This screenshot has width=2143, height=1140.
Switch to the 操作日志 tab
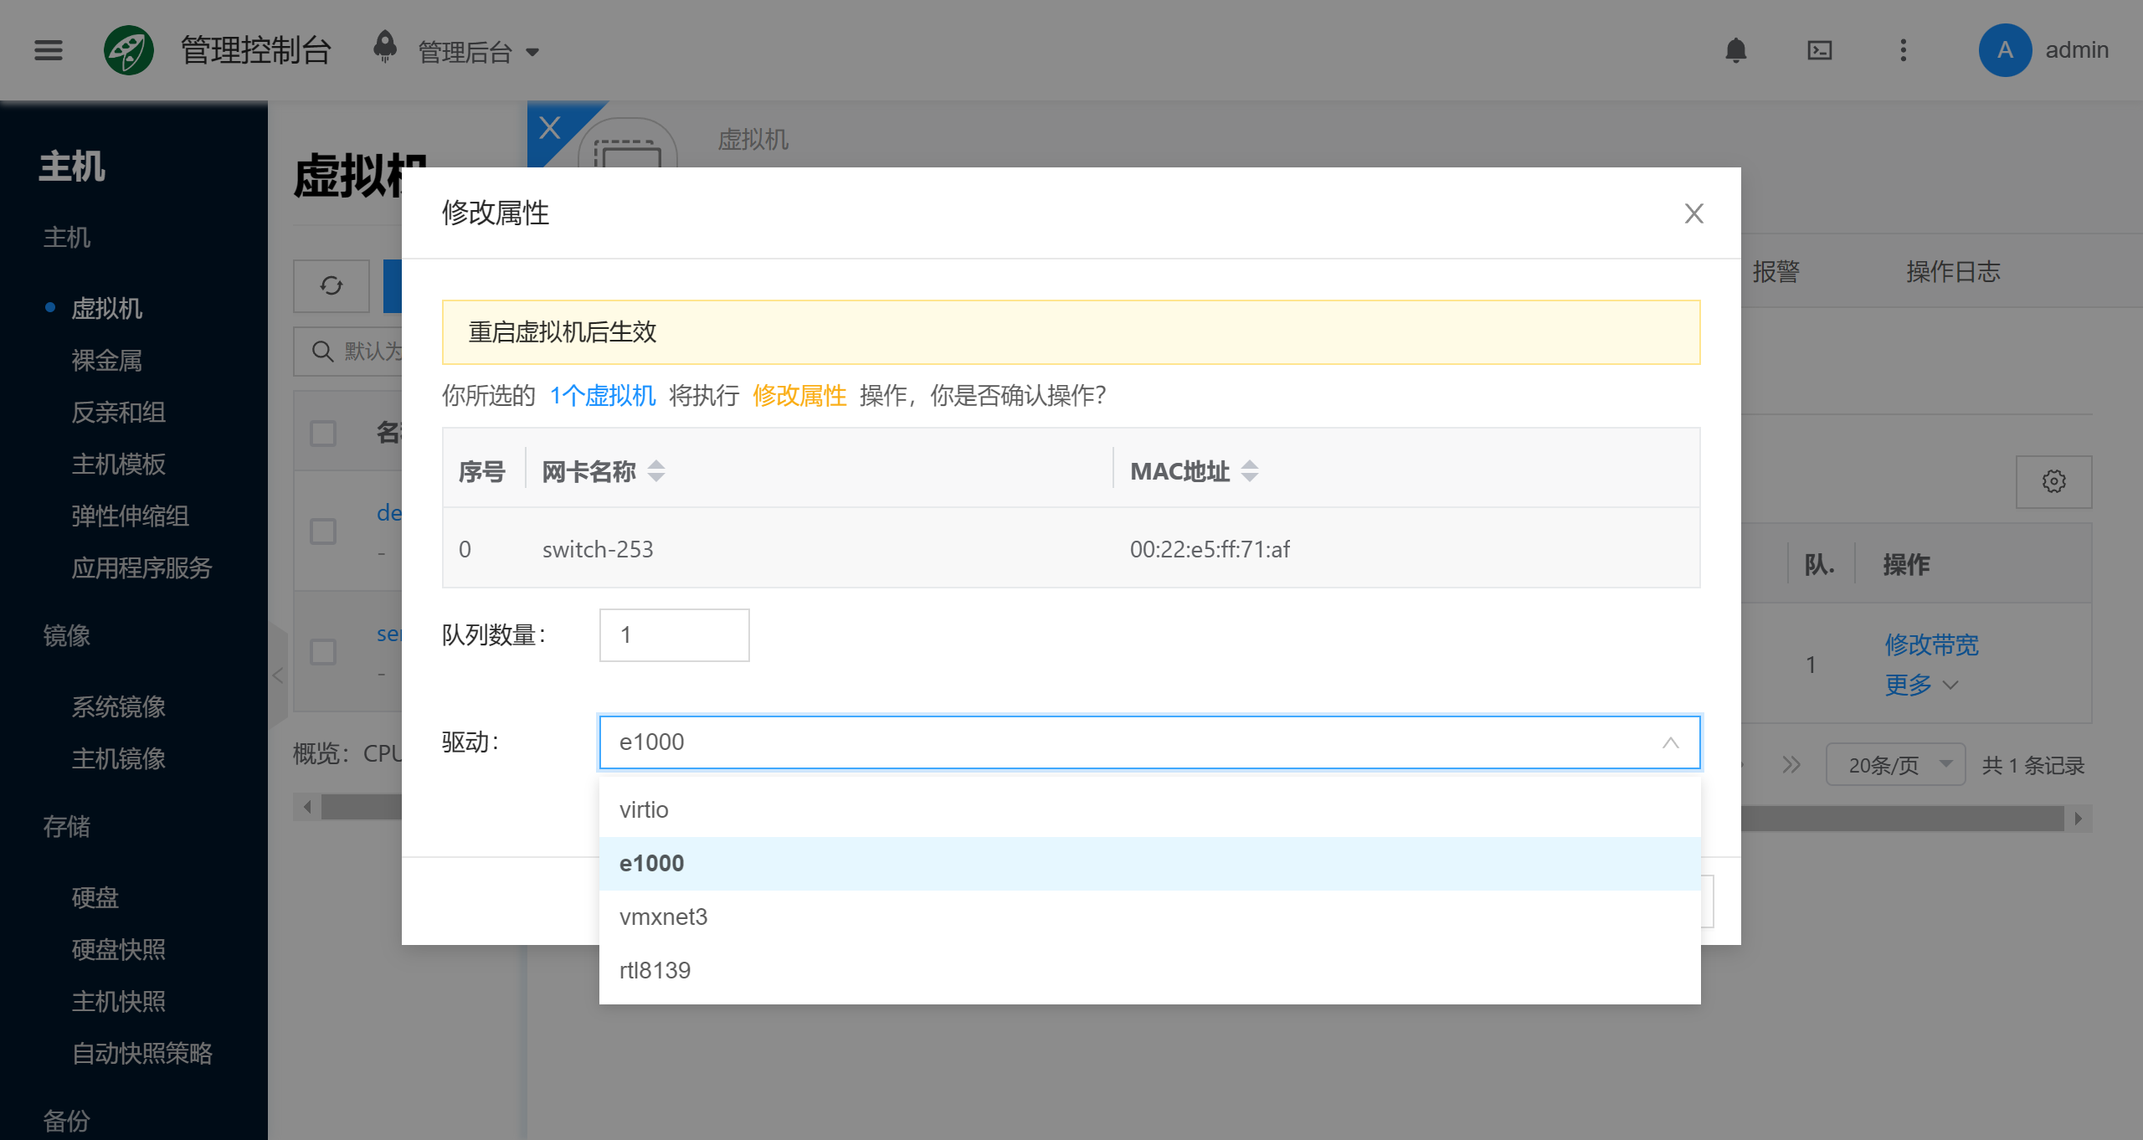[x=1953, y=271]
